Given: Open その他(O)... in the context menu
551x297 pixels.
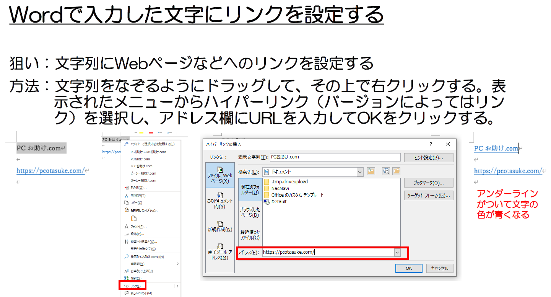Looking at the screenshot, I should tap(138, 188).
